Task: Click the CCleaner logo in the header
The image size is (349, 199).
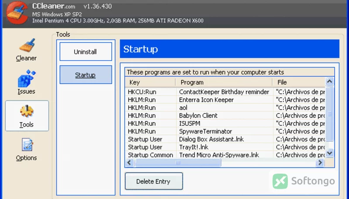Action: point(17,13)
